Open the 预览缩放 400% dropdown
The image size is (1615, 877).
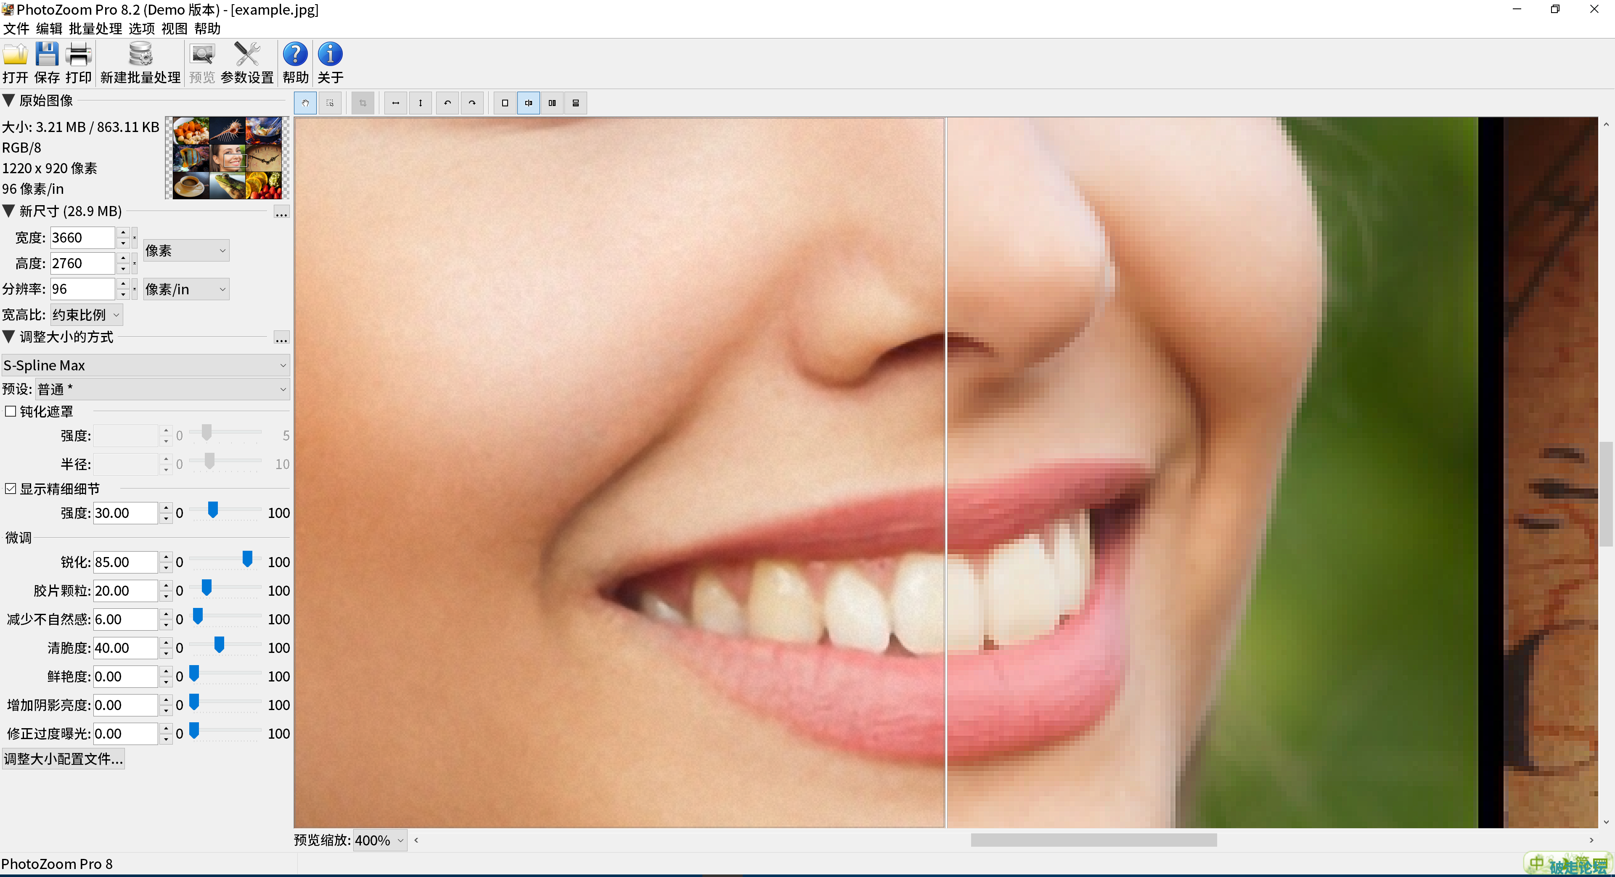(x=380, y=840)
